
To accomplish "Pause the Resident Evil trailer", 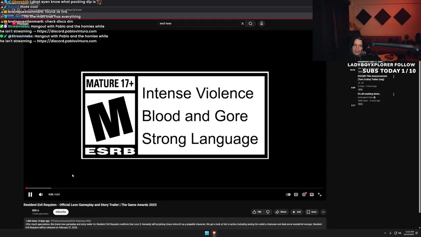I will tap(30, 195).
